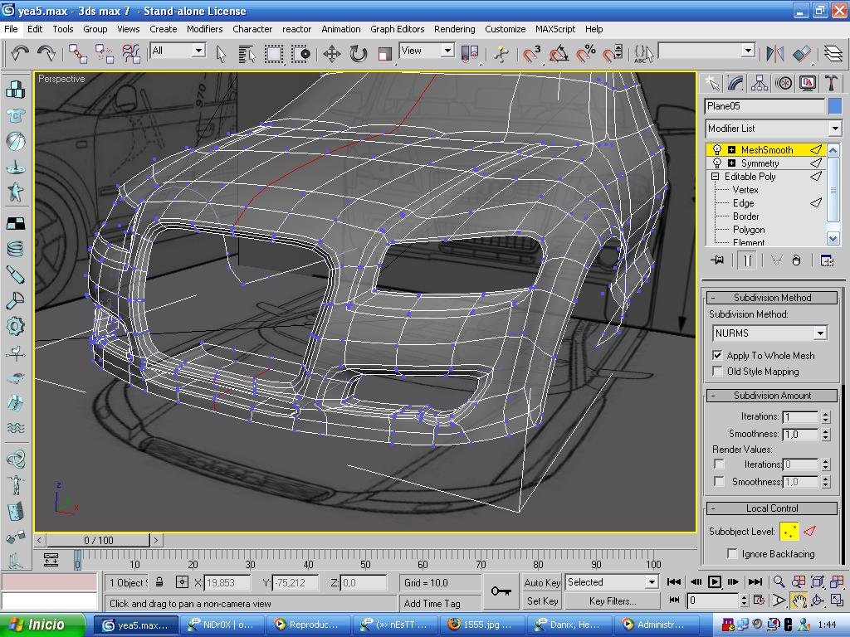Open the Rendering menu
Viewport: 850px width, 637px height.
coord(454,28)
